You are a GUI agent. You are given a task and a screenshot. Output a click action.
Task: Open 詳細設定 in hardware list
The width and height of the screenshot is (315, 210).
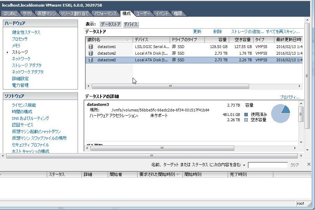coord(20,79)
